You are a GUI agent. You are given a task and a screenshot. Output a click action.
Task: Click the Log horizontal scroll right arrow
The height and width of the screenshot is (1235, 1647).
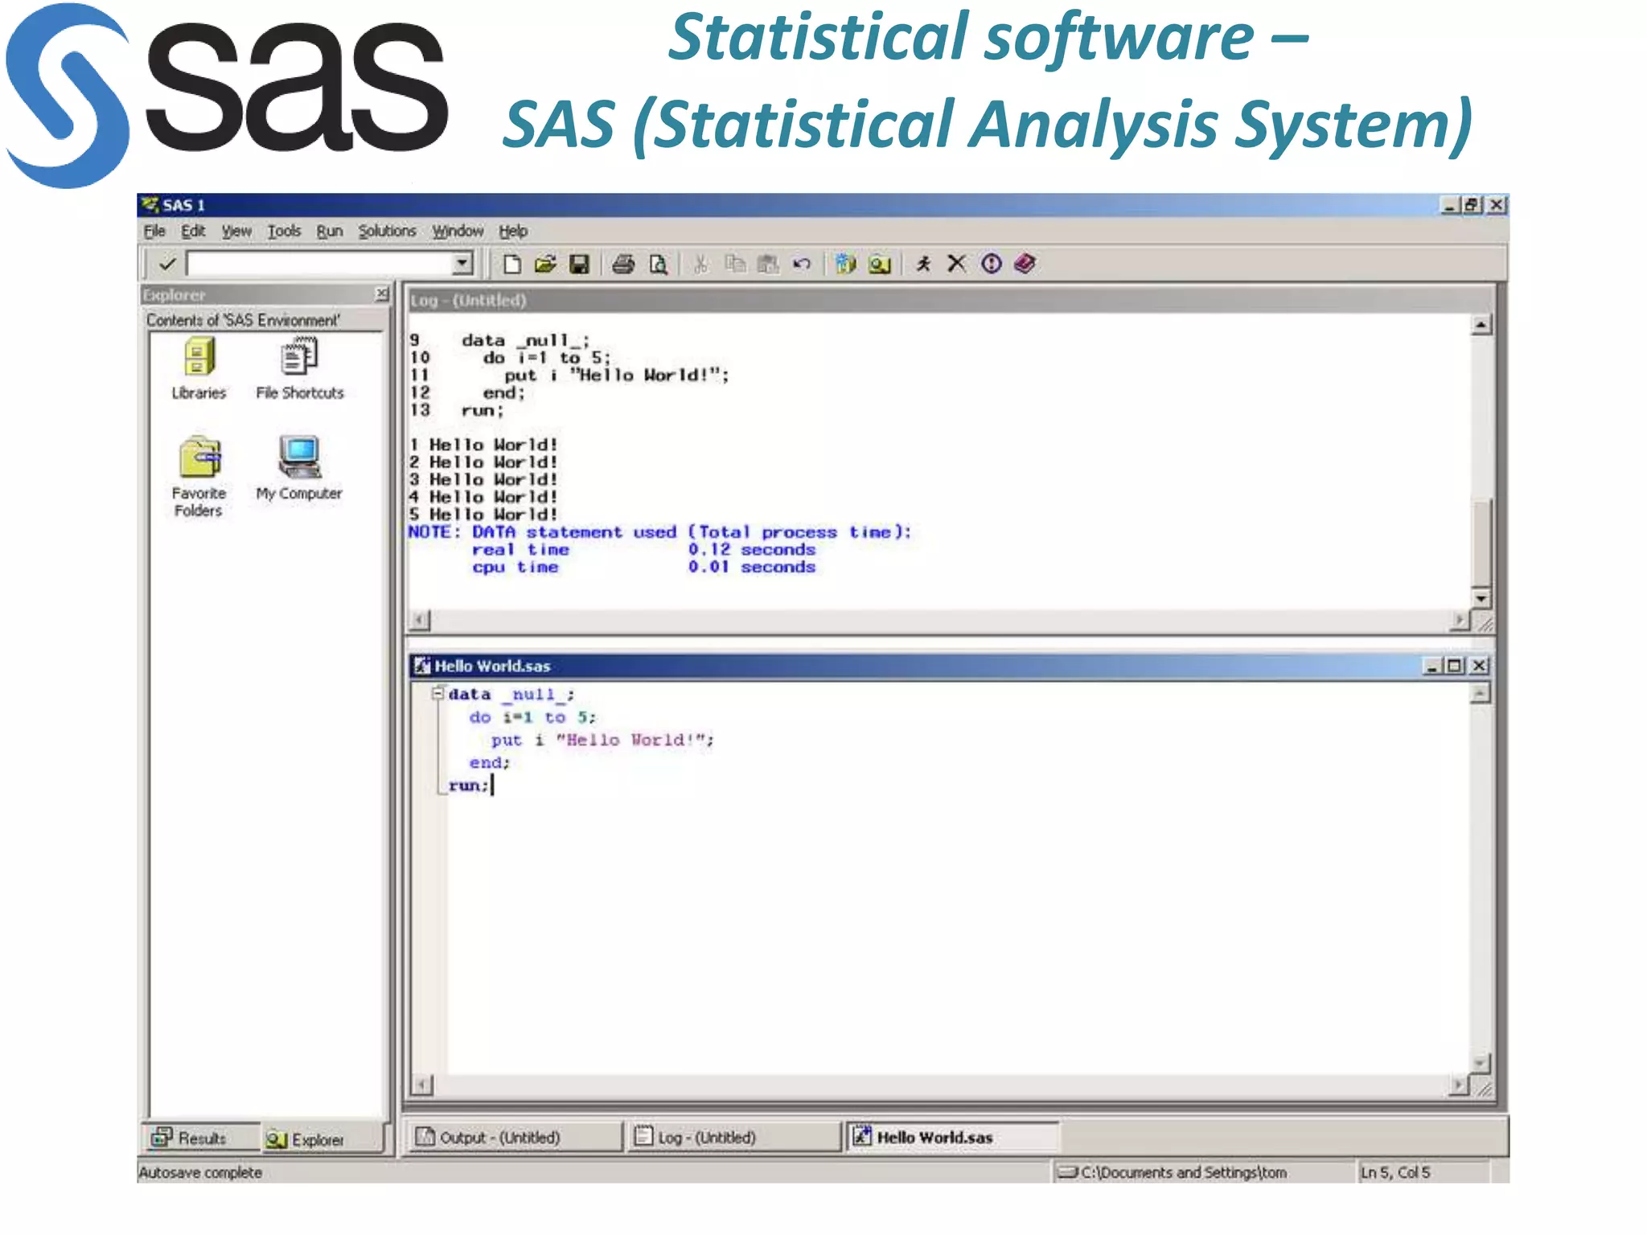point(1460,620)
